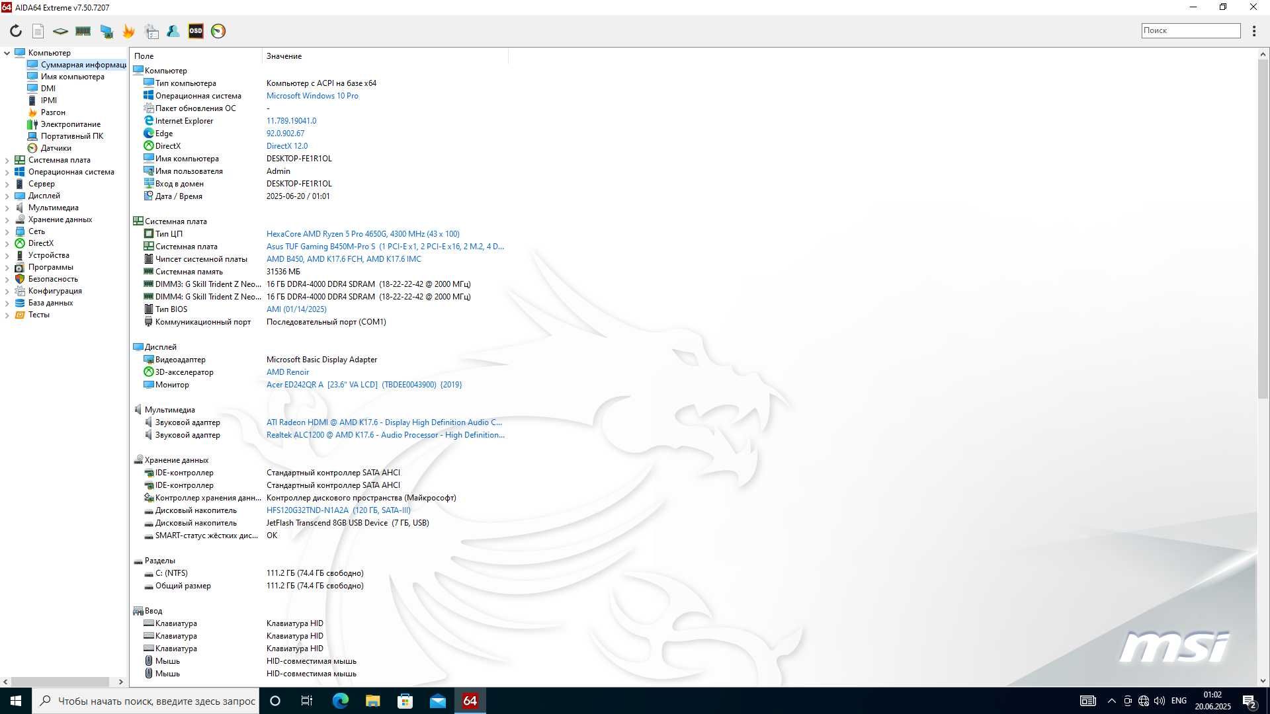This screenshot has width=1270, height=714.
Task: Open the IPMI tree item
Action: pos(42,100)
